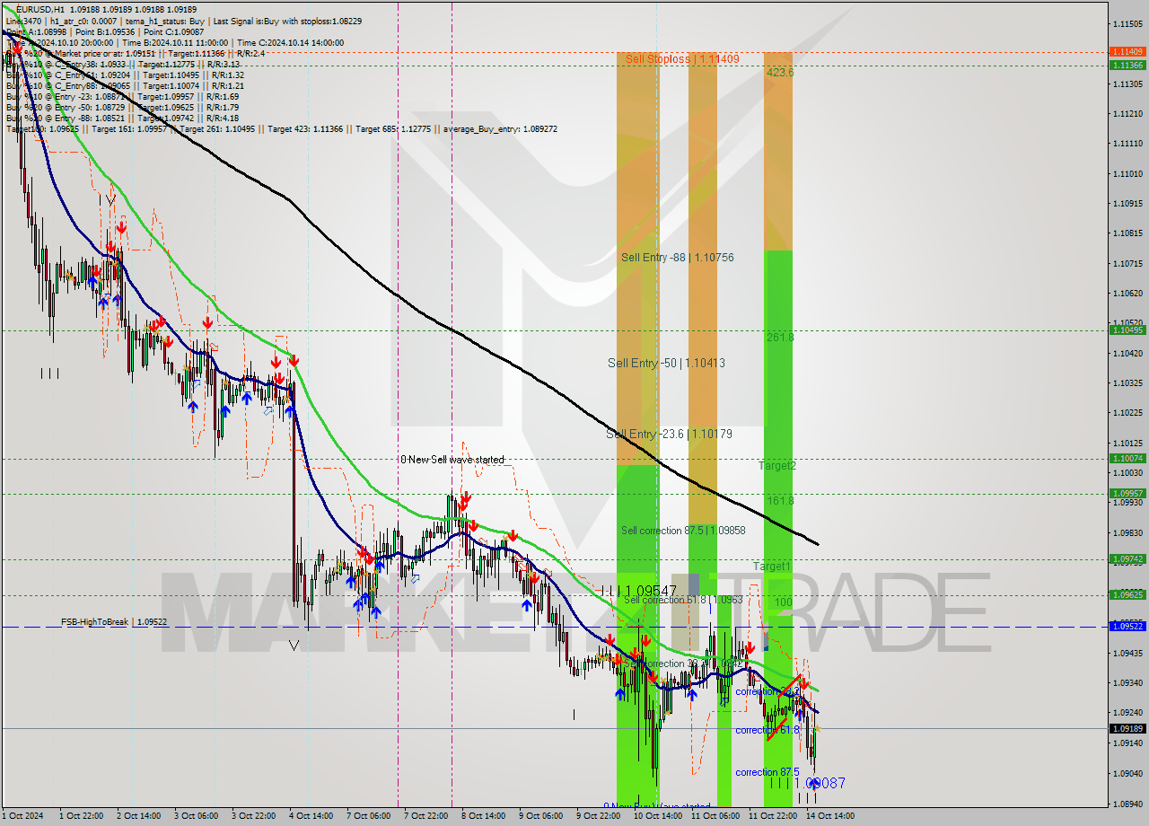The image size is (1149, 826).
Task: Select the 'average_Buy_entry: 1.089272' text
Action: pos(498,128)
